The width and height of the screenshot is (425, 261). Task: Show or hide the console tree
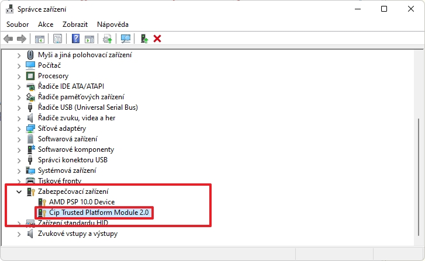pyautogui.click(x=40, y=39)
